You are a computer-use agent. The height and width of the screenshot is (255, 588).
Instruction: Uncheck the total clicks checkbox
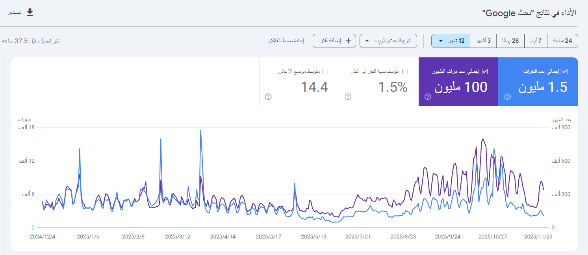[564, 72]
